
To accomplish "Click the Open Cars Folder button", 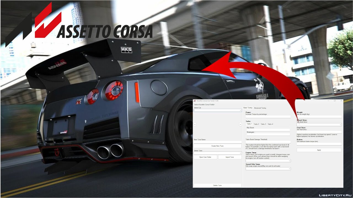I will pos(205,157).
